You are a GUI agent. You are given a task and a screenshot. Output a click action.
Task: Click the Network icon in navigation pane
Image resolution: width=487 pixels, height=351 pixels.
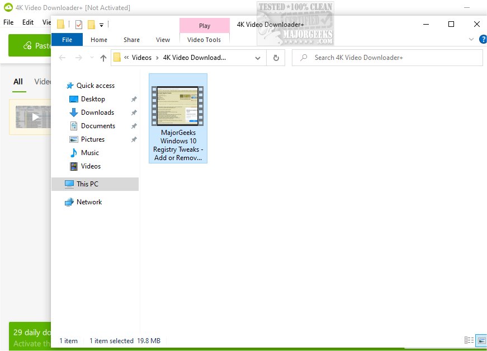[69, 202]
